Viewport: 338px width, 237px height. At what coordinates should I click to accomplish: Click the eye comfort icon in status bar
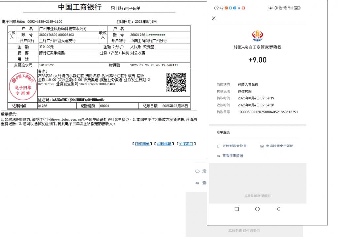click(x=270, y=8)
